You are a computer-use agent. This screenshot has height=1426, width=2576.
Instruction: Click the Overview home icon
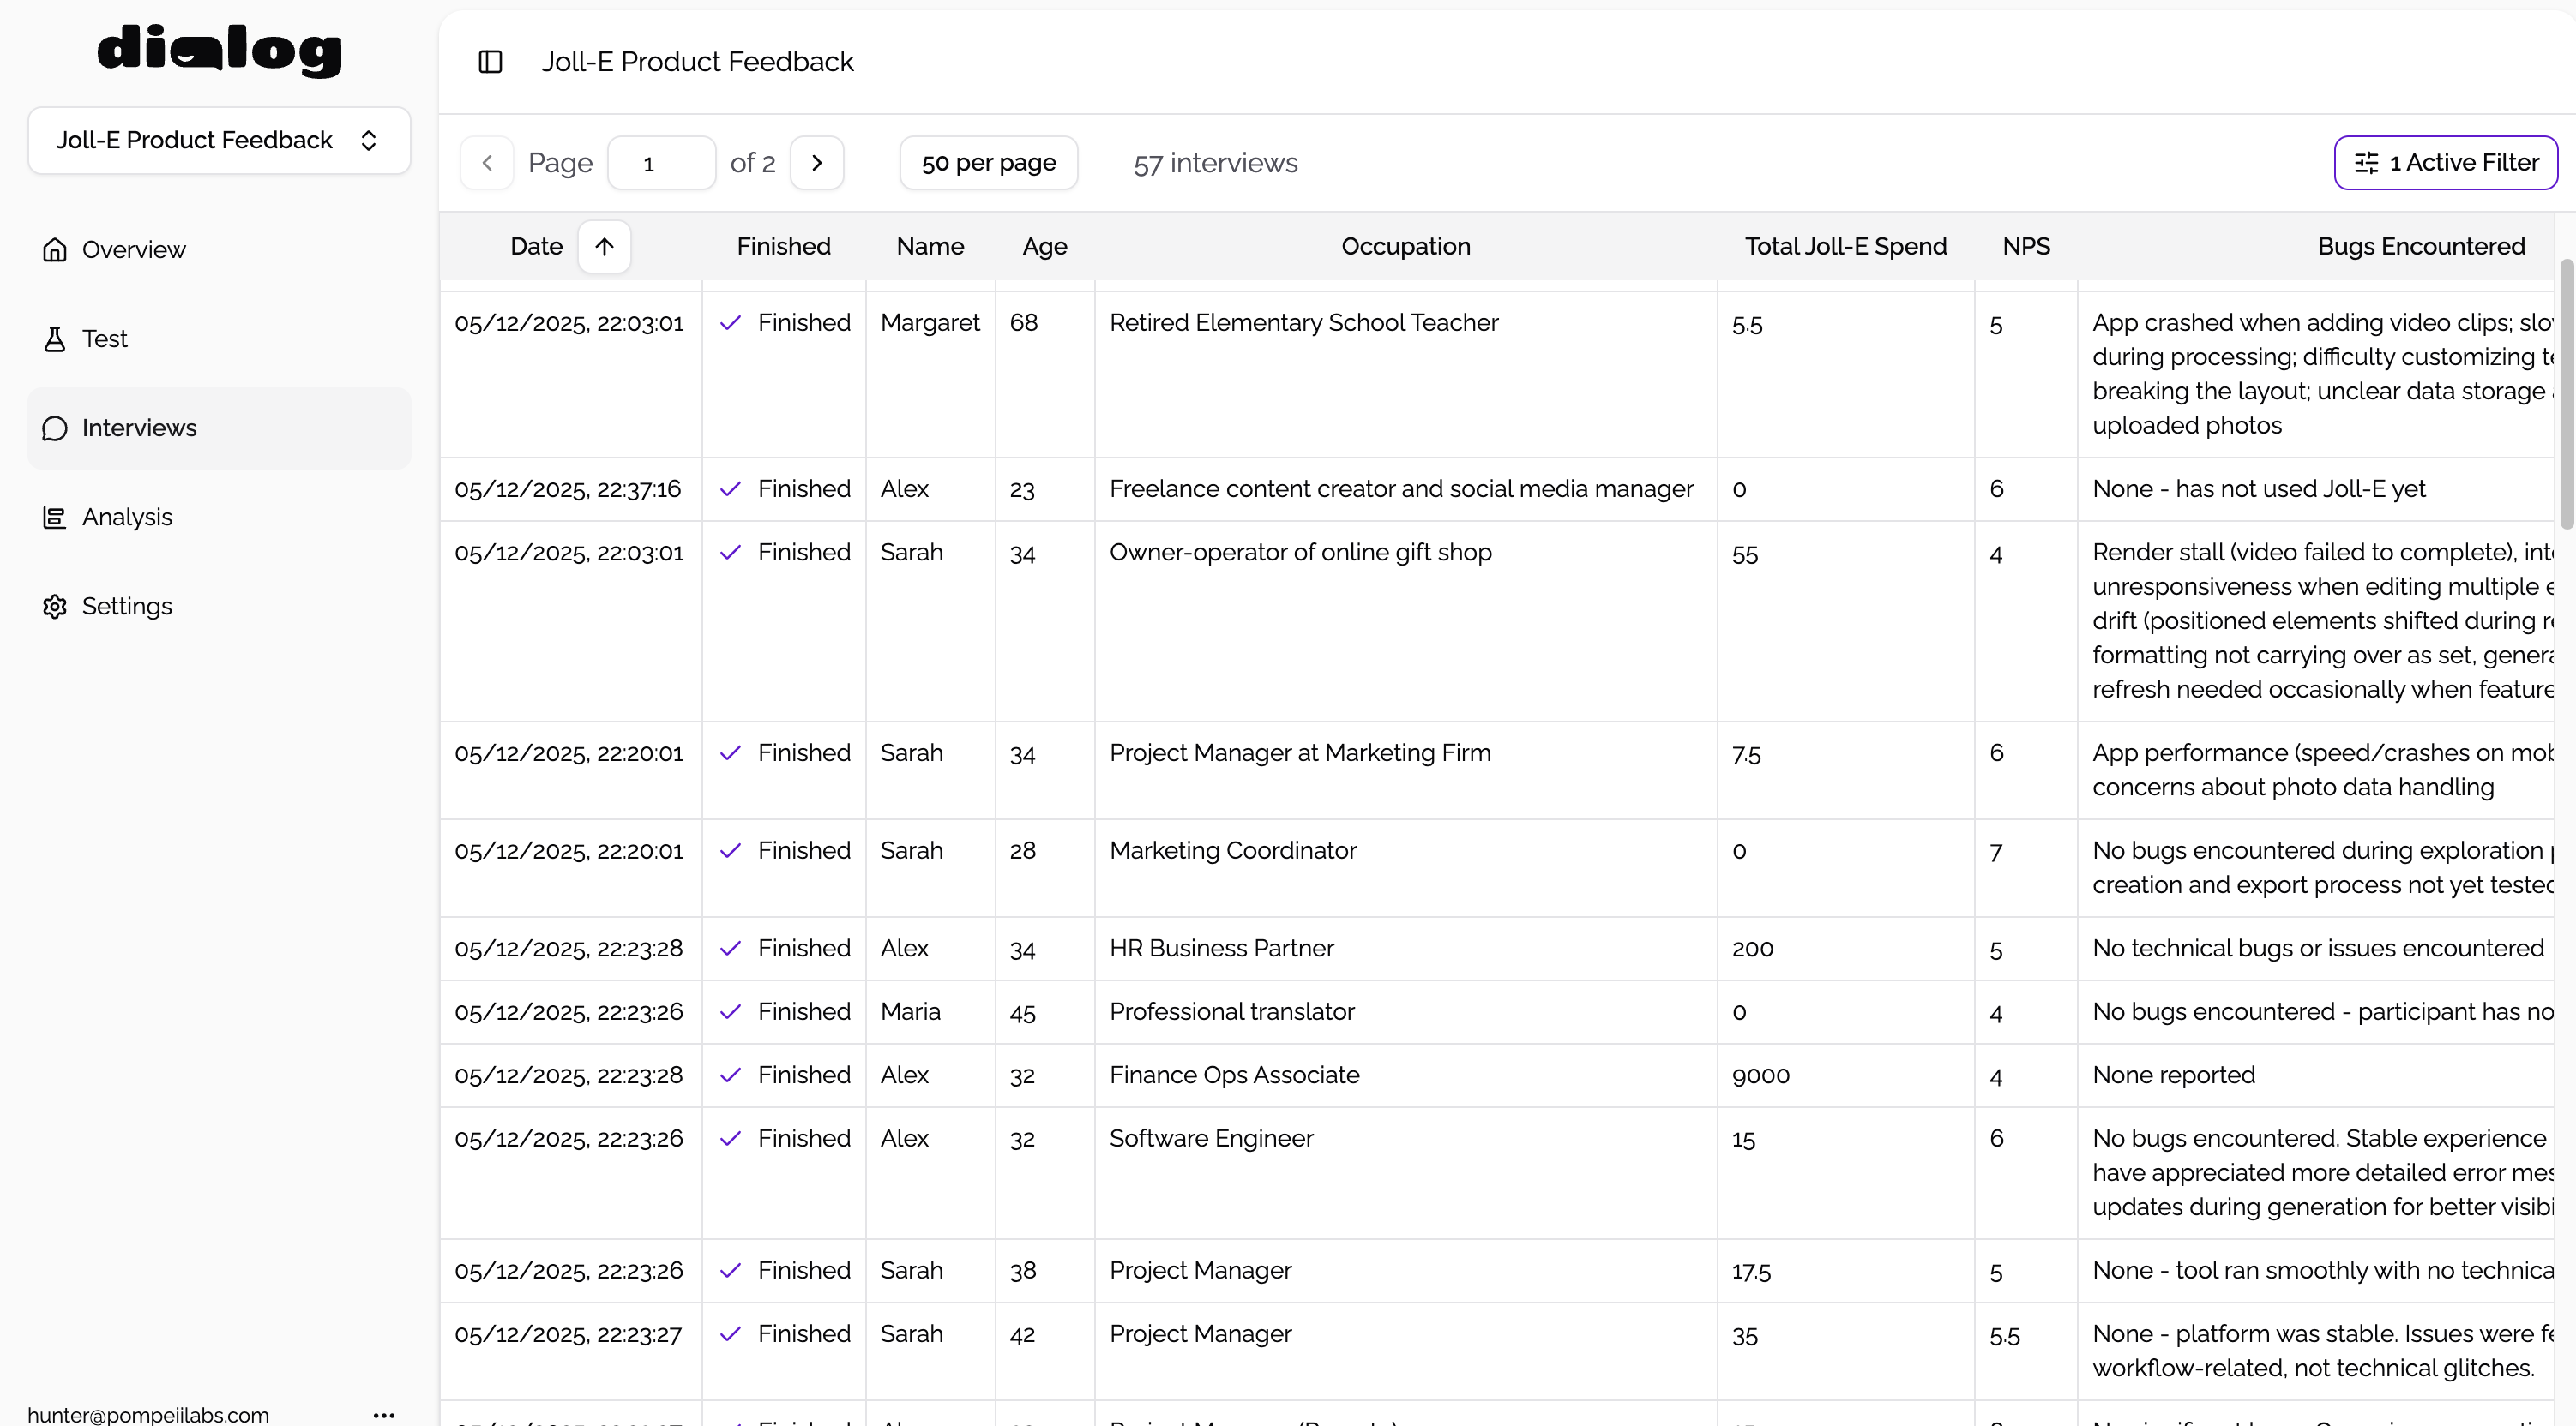click(55, 250)
